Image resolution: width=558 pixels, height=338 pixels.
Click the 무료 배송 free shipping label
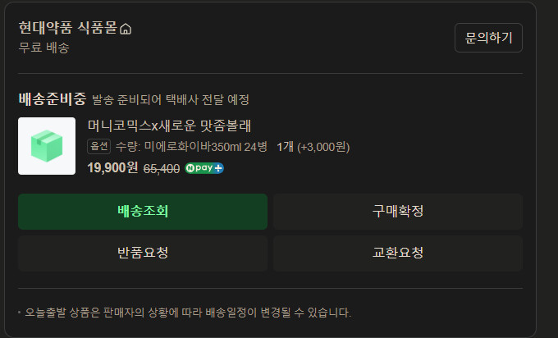click(x=43, y=48)
